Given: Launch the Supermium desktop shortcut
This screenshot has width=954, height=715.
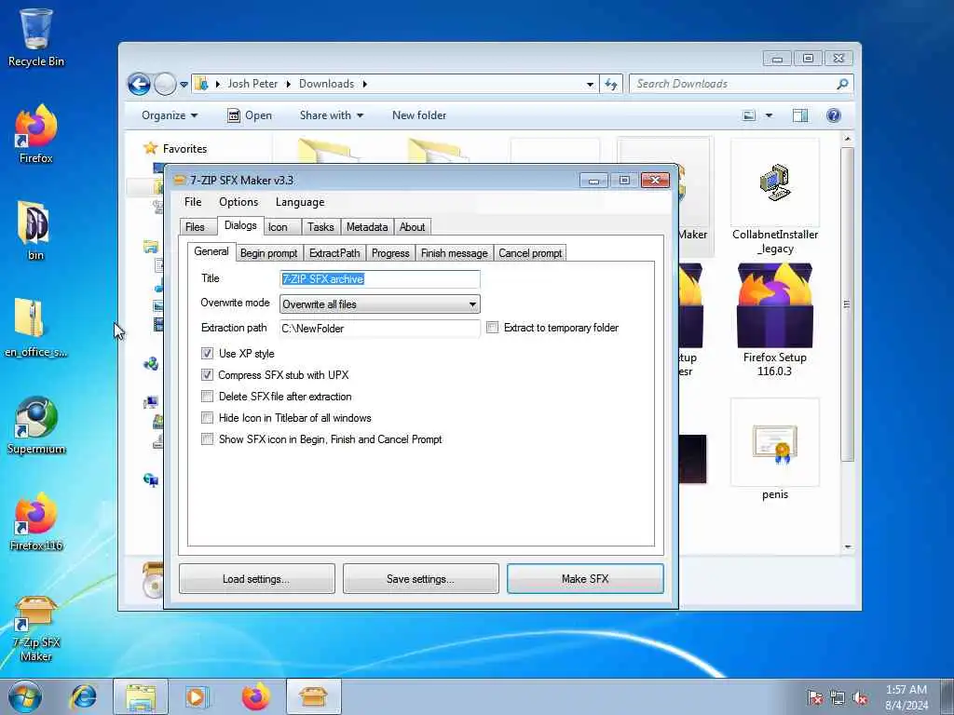Looking at the screenshot, I should [36, 425].
